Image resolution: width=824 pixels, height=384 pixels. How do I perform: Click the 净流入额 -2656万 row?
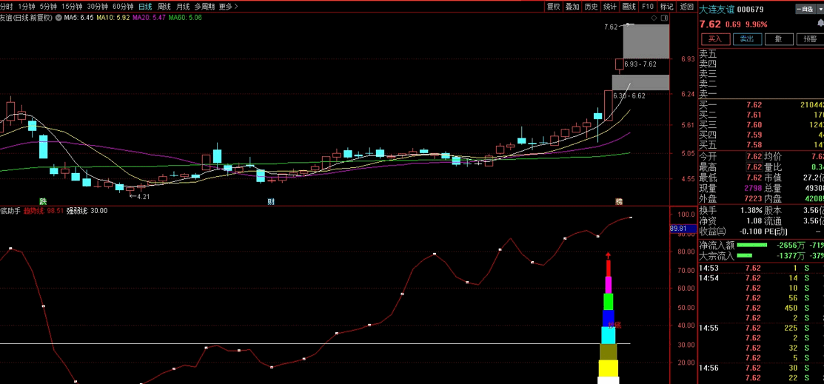761,246
